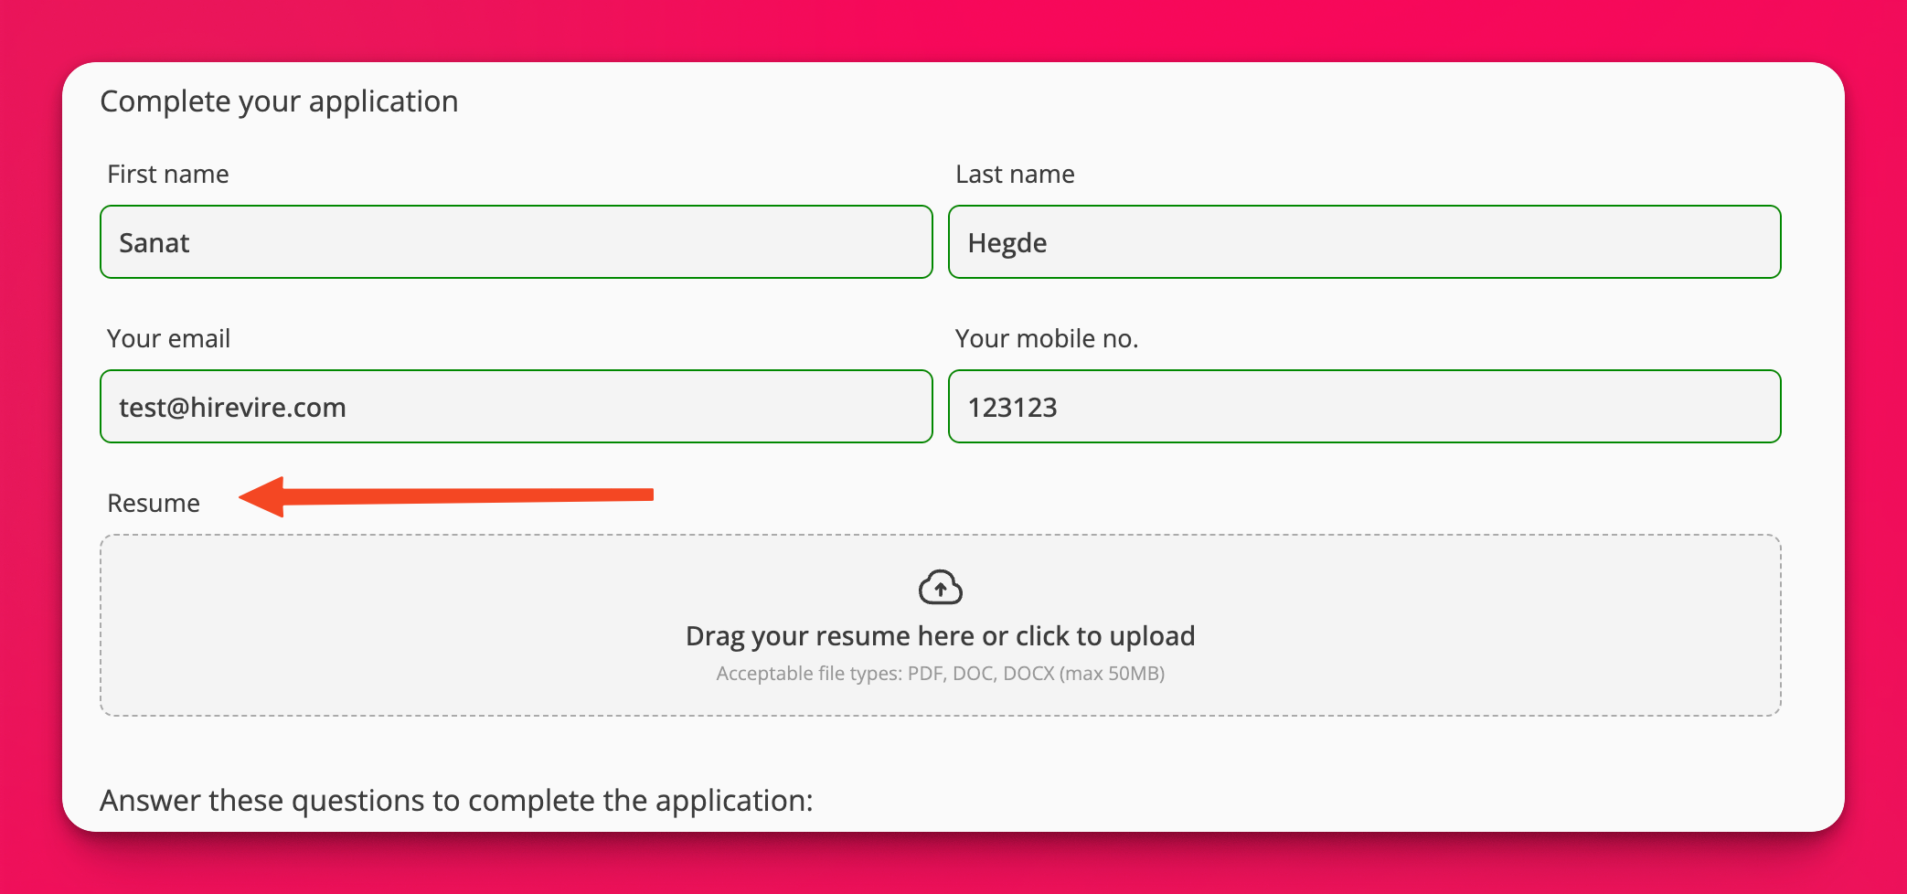Click the "Resume" label text
The image size is (1907, 894).
154,503
